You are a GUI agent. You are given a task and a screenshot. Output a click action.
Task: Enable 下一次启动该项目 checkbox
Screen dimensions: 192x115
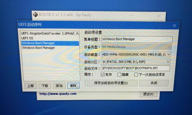pyautogui.click(x=136, y=74)
